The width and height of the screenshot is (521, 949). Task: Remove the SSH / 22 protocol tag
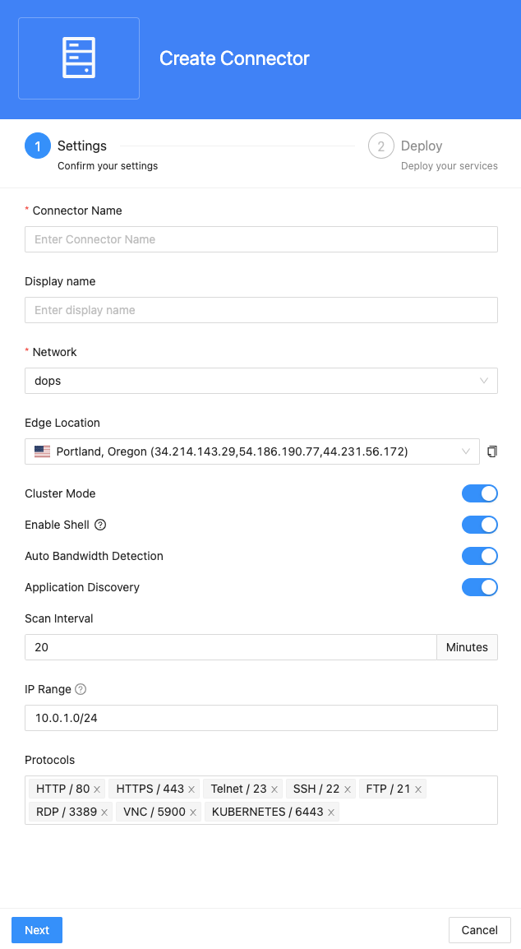(348, 789)
